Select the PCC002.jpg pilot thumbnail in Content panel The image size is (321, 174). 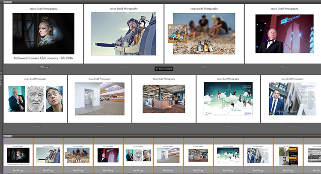48,155
